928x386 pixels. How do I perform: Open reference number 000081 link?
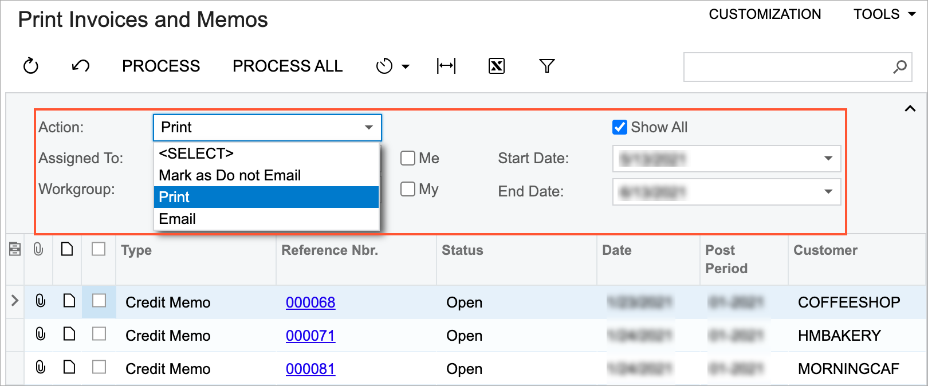pyautogui.click(x=310, y=369)
